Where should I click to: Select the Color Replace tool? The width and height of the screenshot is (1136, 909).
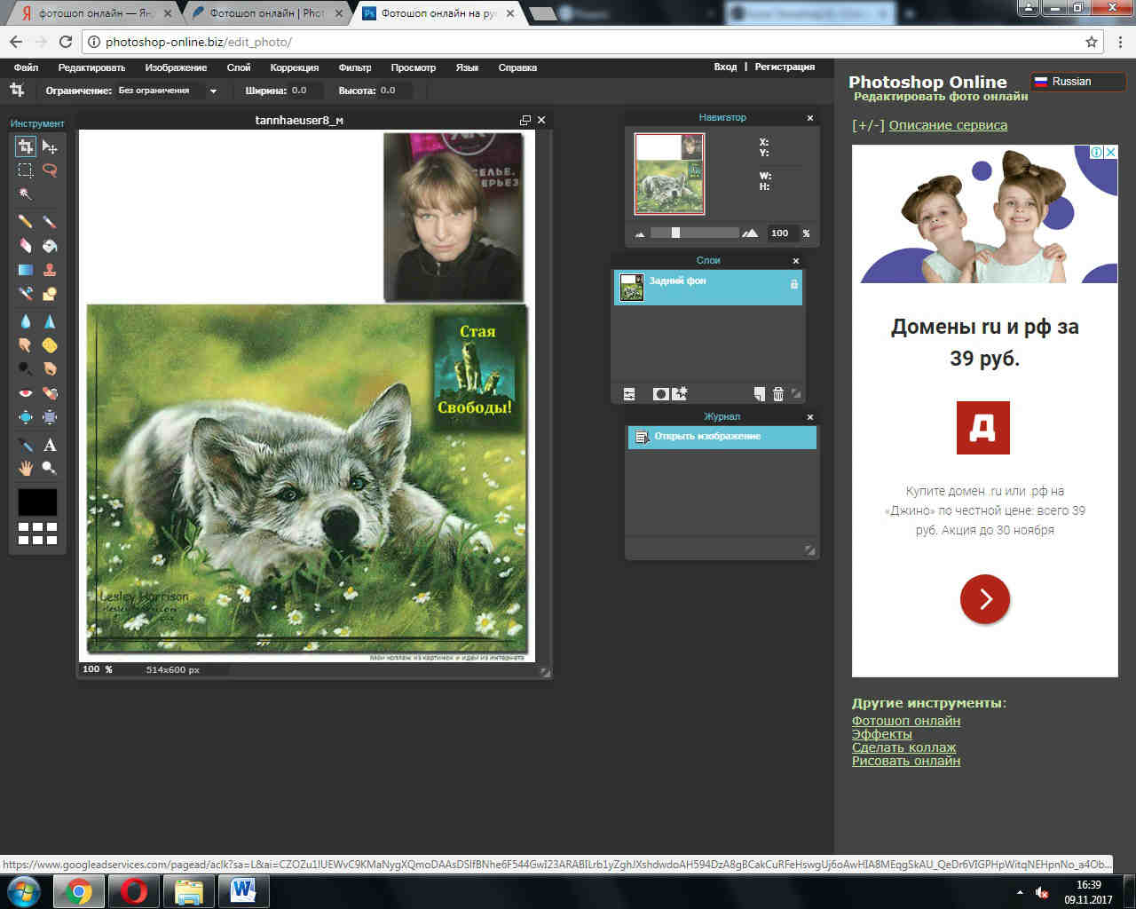[x=26, y=294]
